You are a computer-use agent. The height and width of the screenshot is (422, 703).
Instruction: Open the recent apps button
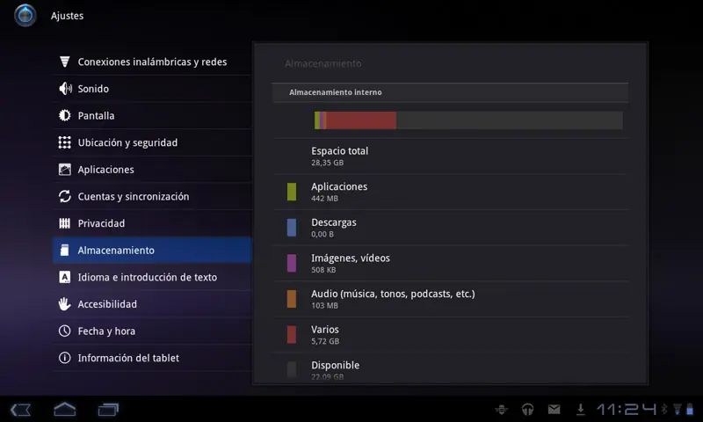click(x=108, y=409)
